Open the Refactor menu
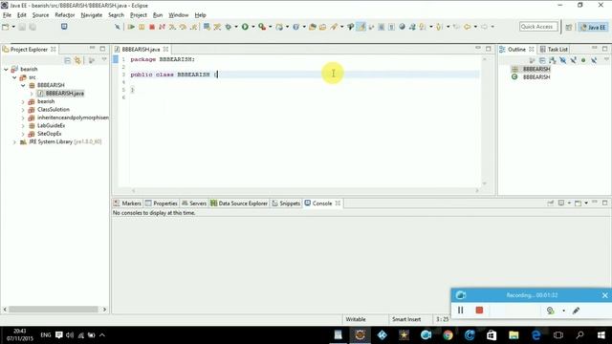The width and height of the screenshot is (612, 344). (65, 15)
